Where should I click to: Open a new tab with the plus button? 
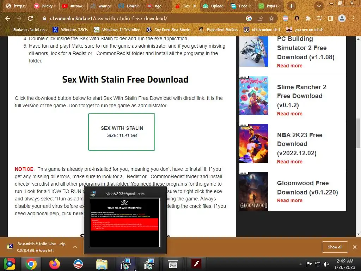tap(292, 6)
